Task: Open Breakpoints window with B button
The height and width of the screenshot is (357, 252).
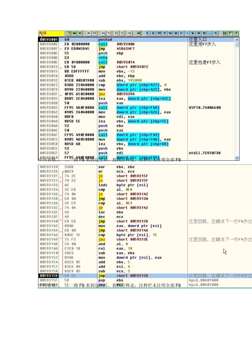Action: pyautogui.click(x=198, y=33)
